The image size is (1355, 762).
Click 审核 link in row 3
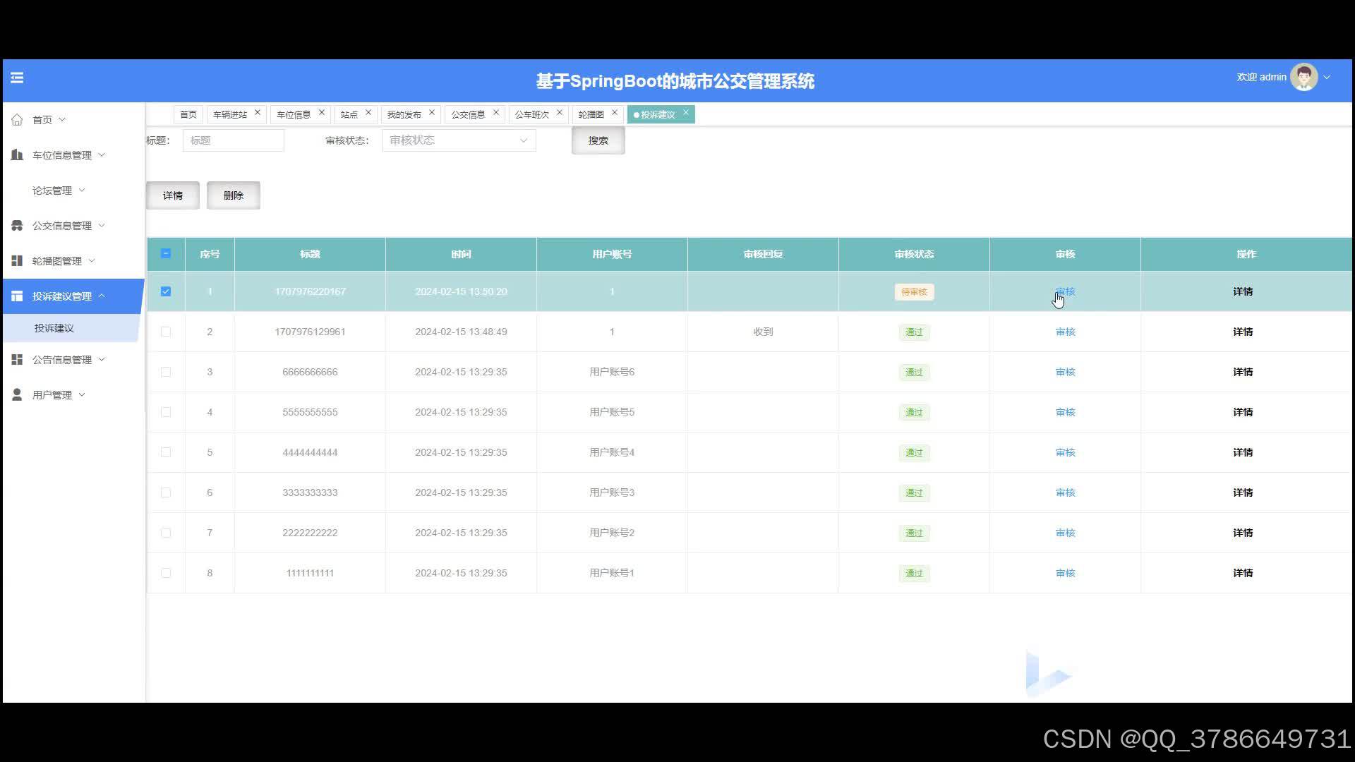point(1065,372)
